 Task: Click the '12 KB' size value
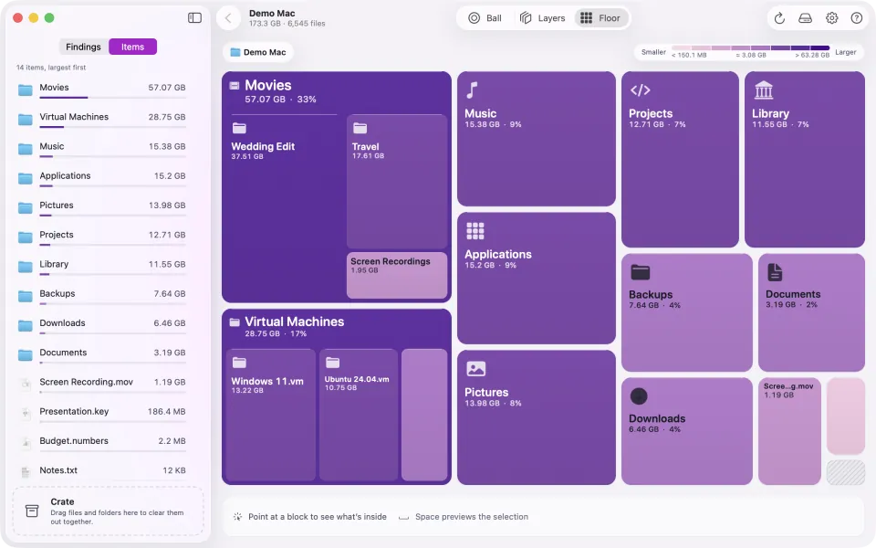click(x=173, y=470)
